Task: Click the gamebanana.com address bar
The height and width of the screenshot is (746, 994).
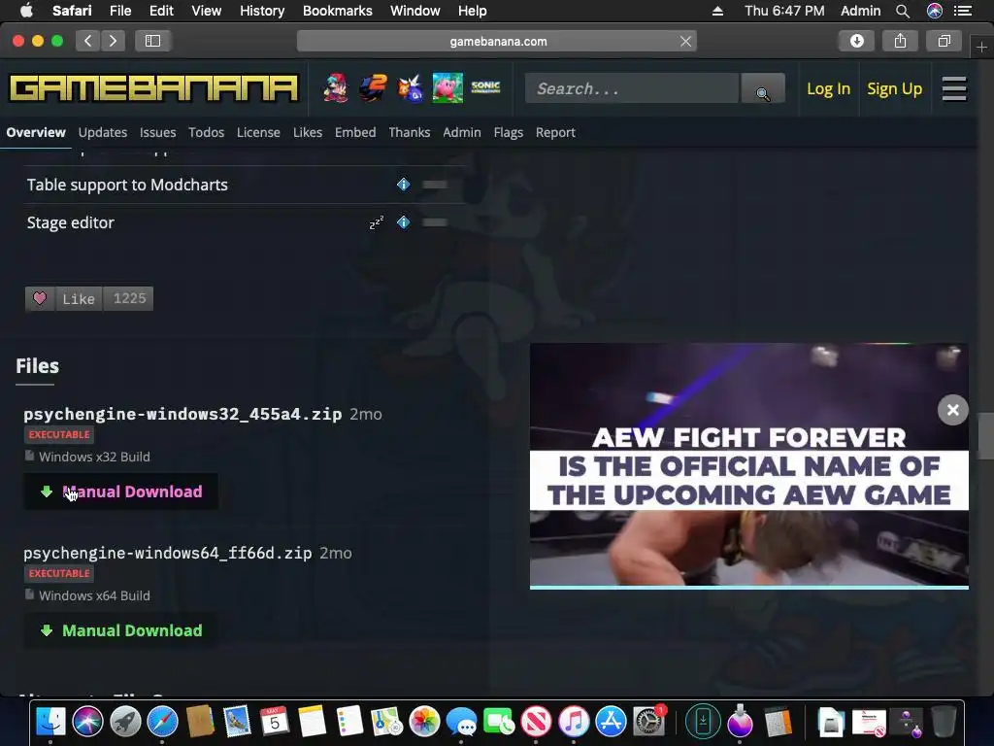Action: [498, 41]
